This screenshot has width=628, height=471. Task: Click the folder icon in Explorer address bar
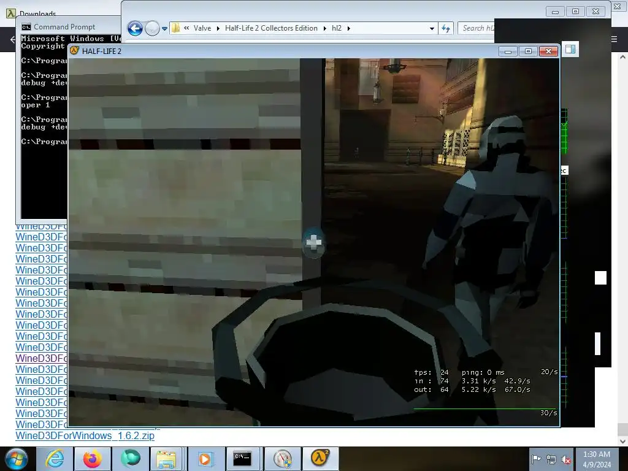[175, 28]
